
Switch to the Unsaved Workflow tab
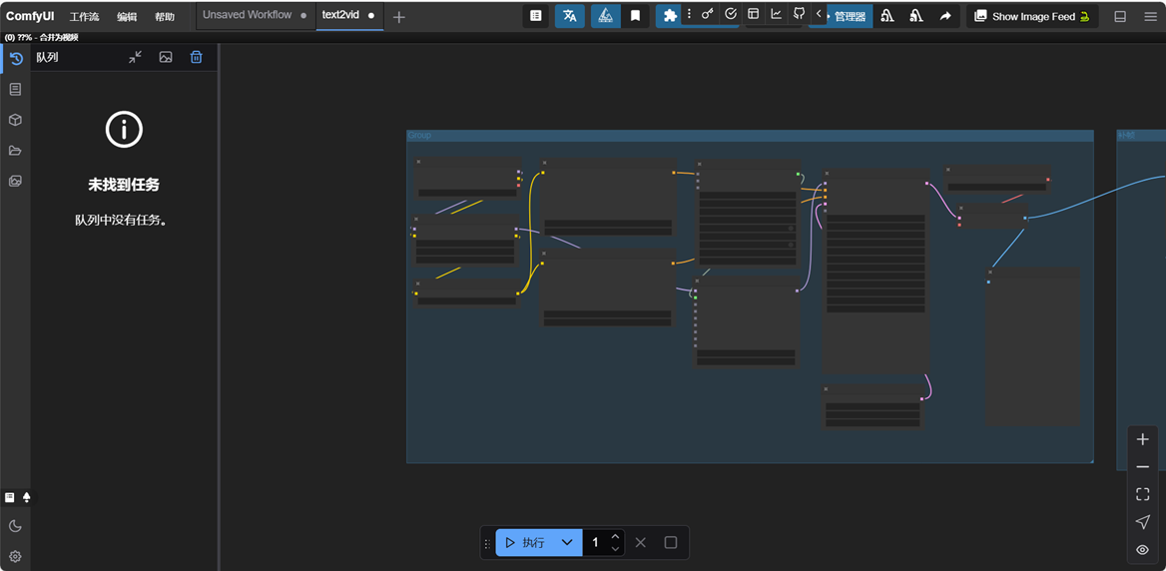click(x=247, y=15)
